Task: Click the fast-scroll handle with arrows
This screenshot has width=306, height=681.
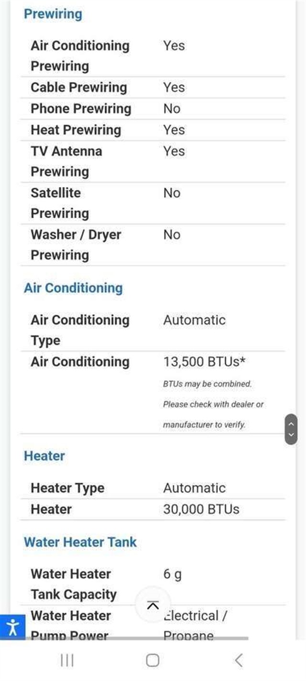Action: click(x=291, y=429)
